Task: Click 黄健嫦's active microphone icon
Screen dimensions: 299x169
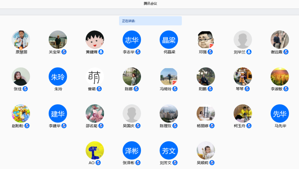Action: point(101,52)
